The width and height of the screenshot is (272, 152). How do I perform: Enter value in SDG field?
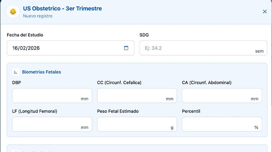coord(197,48)
